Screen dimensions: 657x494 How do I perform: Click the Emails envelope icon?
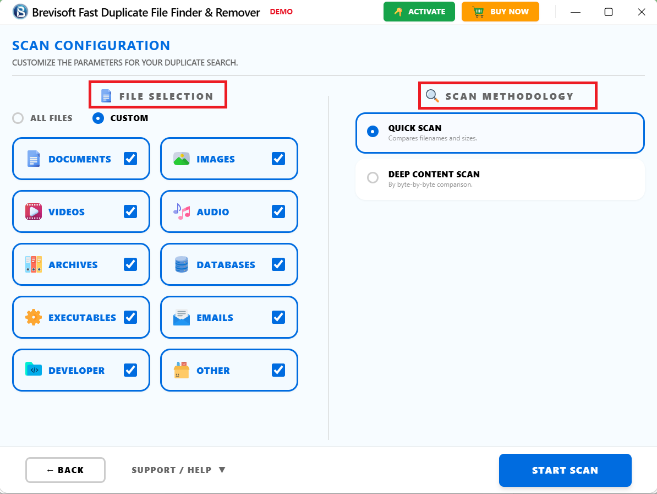(x=182, y=317)
